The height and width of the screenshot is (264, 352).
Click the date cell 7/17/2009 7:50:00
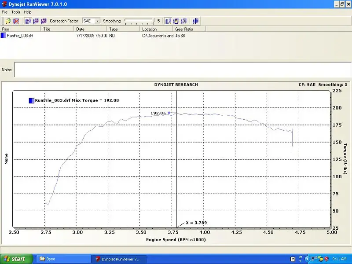tap(92, 36)
